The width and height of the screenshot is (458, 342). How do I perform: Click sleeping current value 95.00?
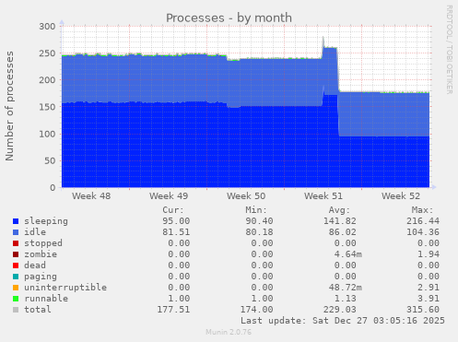(176, 221)
